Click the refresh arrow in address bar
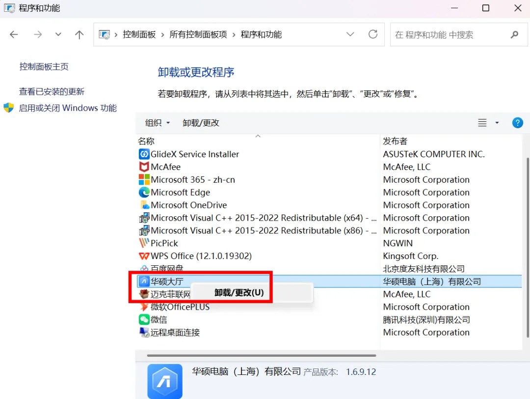 tap(373, 34)
